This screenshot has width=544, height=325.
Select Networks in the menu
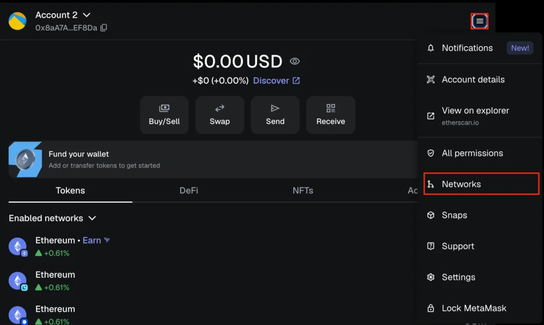click(461, 184)
